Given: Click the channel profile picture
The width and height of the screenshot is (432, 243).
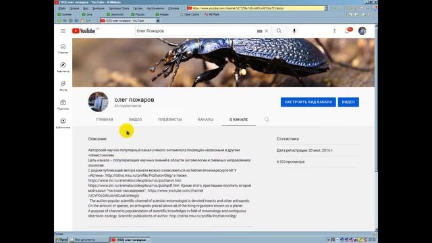Looking at the screenshot, I should 98,102.
